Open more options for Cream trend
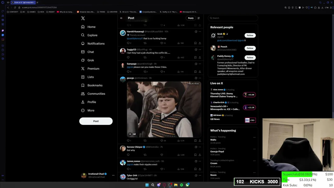This screenshot has width=334, height=188. 254,161
